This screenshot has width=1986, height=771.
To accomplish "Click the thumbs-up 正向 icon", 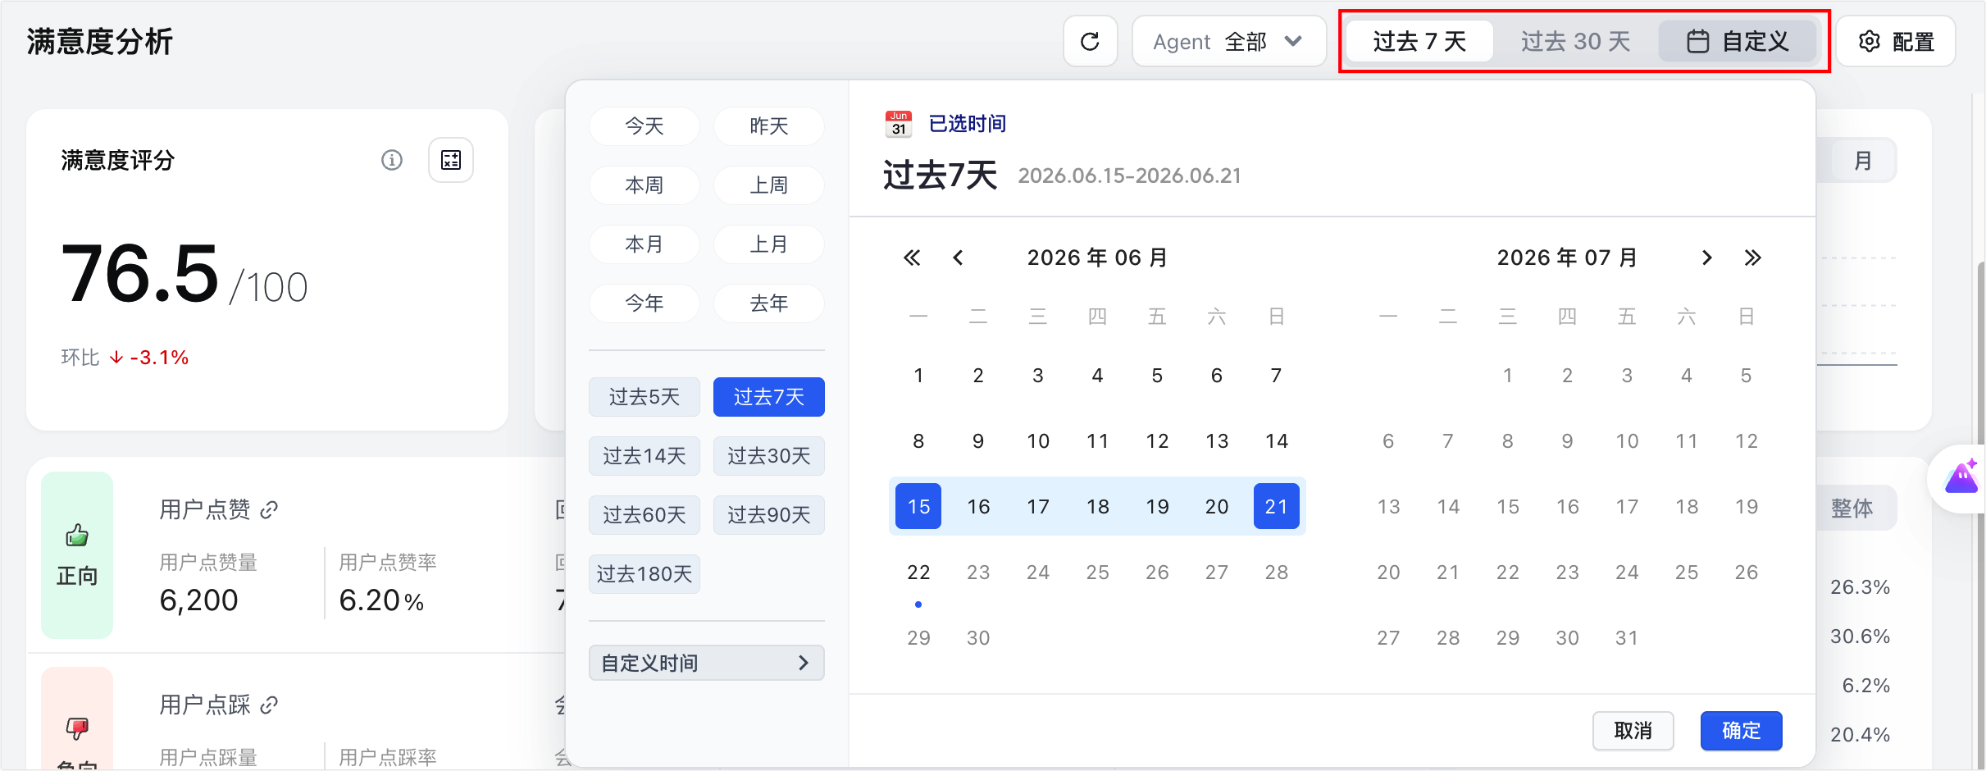I will click(77, 536).
